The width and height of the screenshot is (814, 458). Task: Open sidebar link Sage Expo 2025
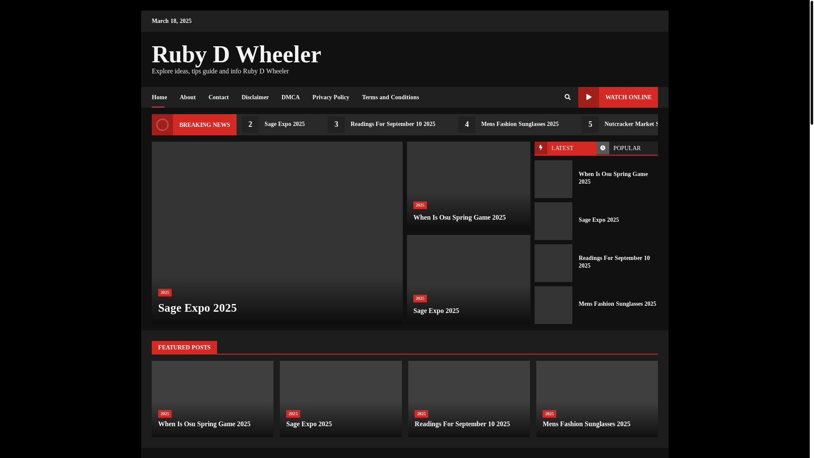[x=599, y=220]
